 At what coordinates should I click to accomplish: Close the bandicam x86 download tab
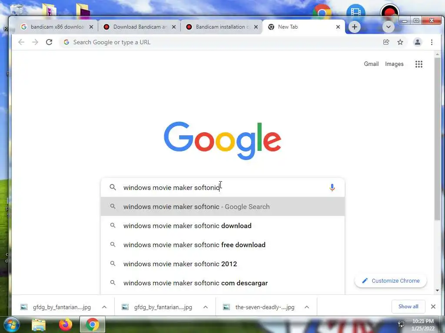[91, 27]
